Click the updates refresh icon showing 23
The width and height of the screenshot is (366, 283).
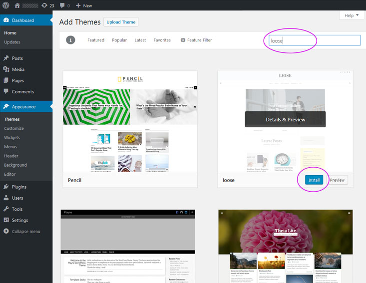click(44, 5)
